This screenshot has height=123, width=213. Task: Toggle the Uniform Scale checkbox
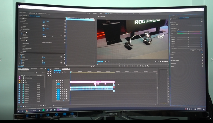point(43,26)
